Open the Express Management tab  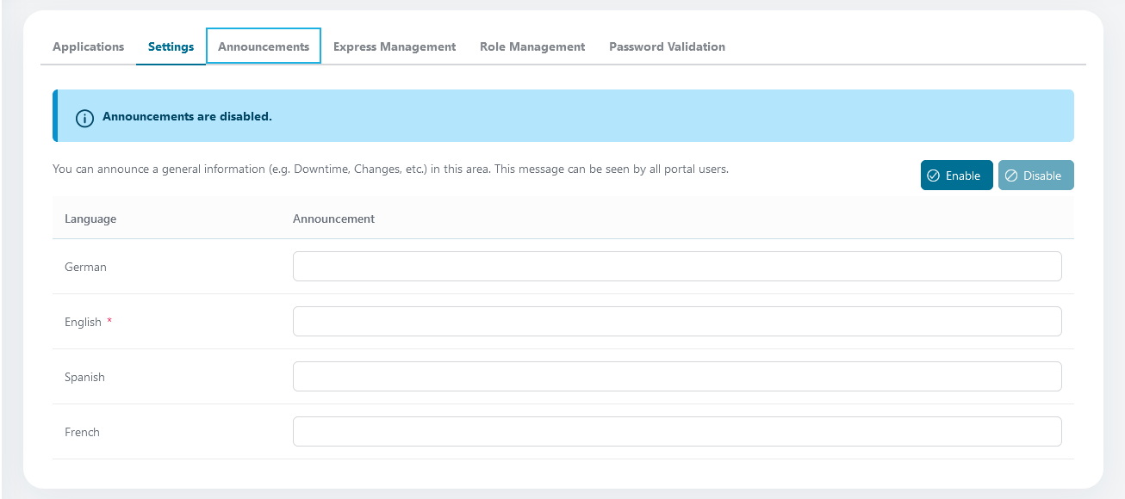point(395,46)
